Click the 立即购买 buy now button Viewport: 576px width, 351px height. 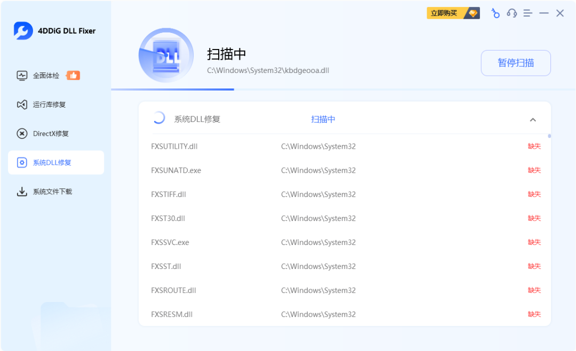pos(453,13)
